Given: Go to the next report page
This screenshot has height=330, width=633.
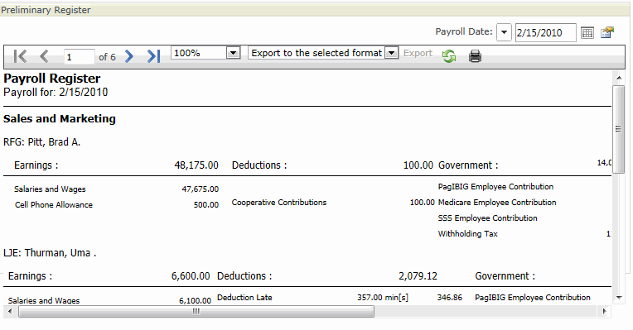Looking at the screenshot, I should [x=128, y=56].
